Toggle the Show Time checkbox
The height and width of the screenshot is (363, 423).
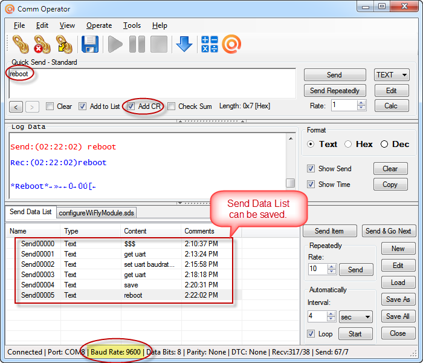311,184
